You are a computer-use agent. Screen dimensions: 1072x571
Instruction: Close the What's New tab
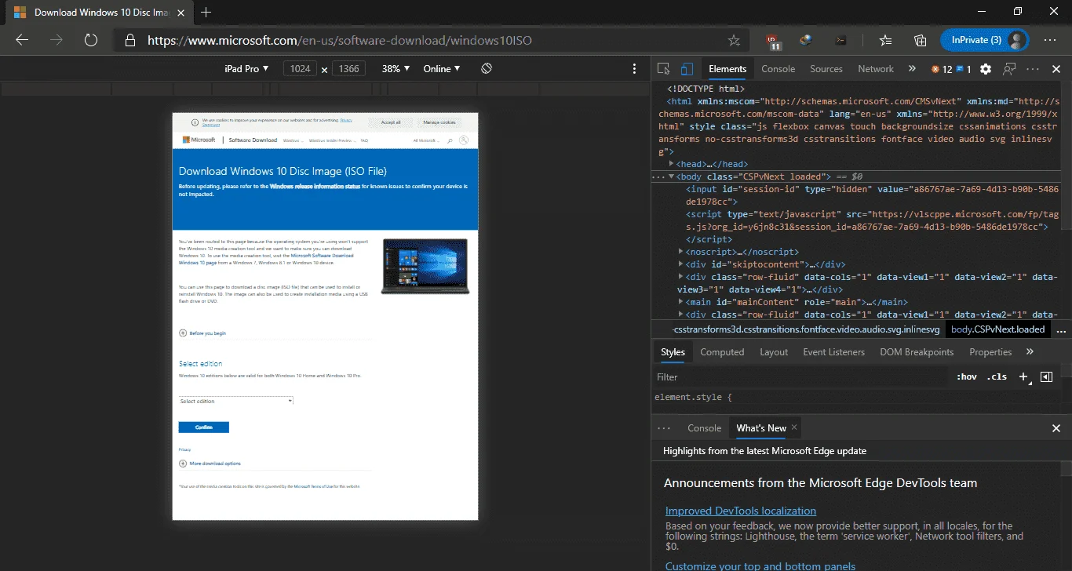point(794,427)
